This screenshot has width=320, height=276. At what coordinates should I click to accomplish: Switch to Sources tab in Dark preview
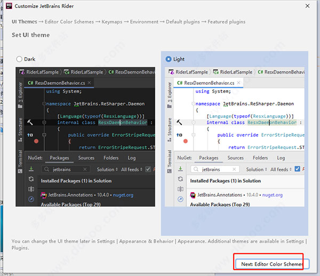pos(86,158)
